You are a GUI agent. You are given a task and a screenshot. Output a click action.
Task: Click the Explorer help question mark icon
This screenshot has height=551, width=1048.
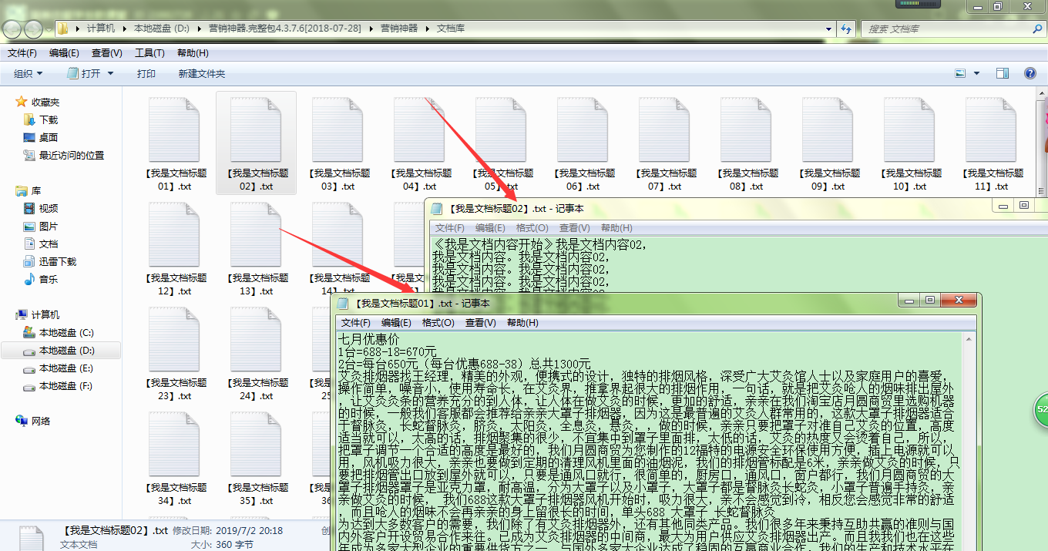(x=1030, y=73)
